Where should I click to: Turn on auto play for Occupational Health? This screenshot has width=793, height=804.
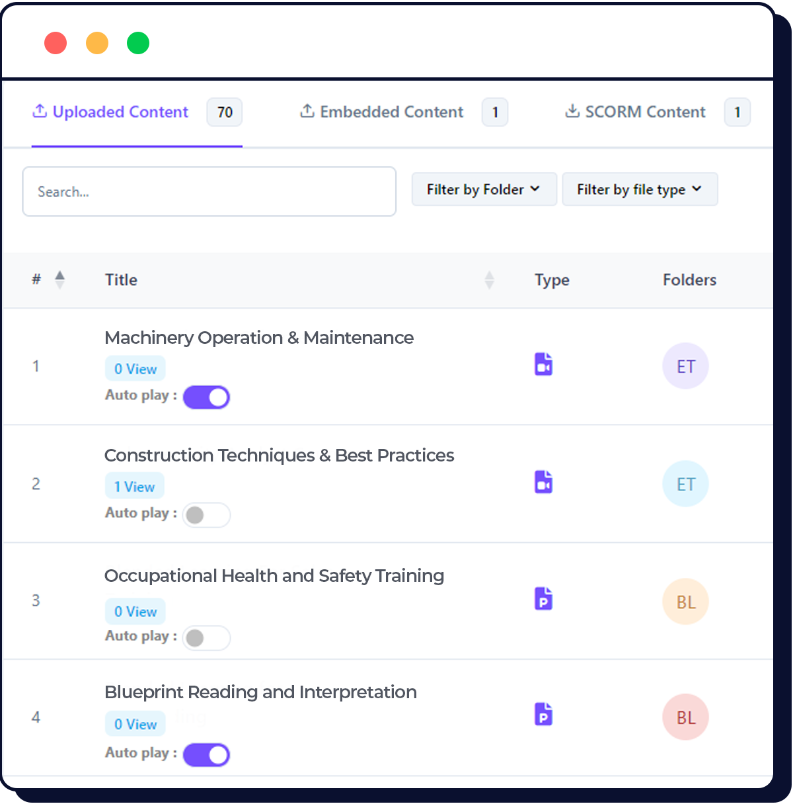(x=206, y=638)
